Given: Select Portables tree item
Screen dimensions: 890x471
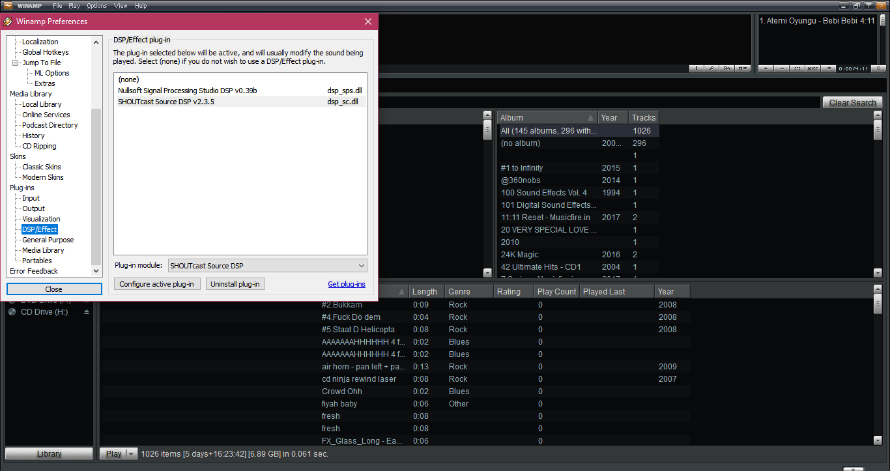Looking at the screenshot, I should 37,261.
